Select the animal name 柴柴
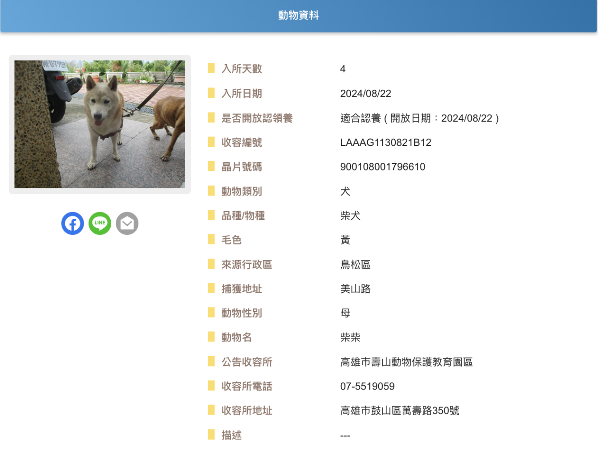This screenshot has width=598, height=457. [350, 337]
